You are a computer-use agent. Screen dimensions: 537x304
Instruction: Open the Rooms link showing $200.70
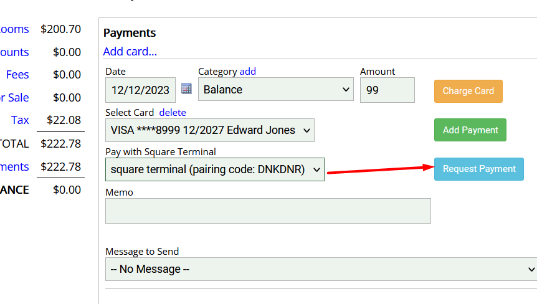[x=14, y=29]
